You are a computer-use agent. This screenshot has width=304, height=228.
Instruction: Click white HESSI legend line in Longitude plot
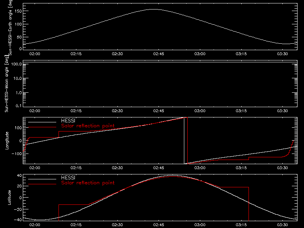(x=42, y=122)
